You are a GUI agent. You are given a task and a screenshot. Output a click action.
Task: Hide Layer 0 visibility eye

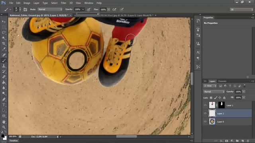pos(205,122)
